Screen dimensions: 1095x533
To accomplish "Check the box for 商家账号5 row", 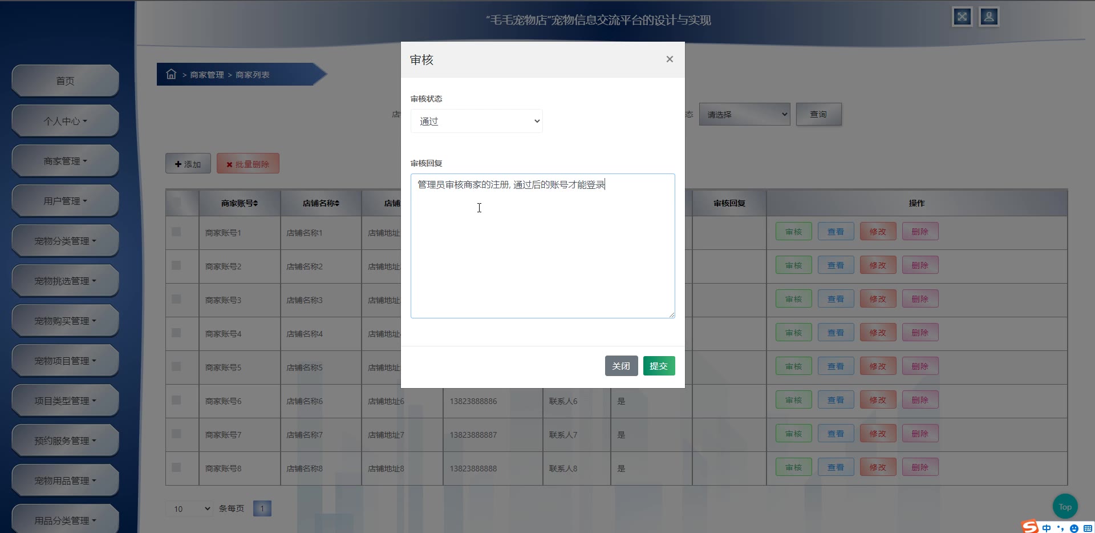I will (x=176, y=366).
